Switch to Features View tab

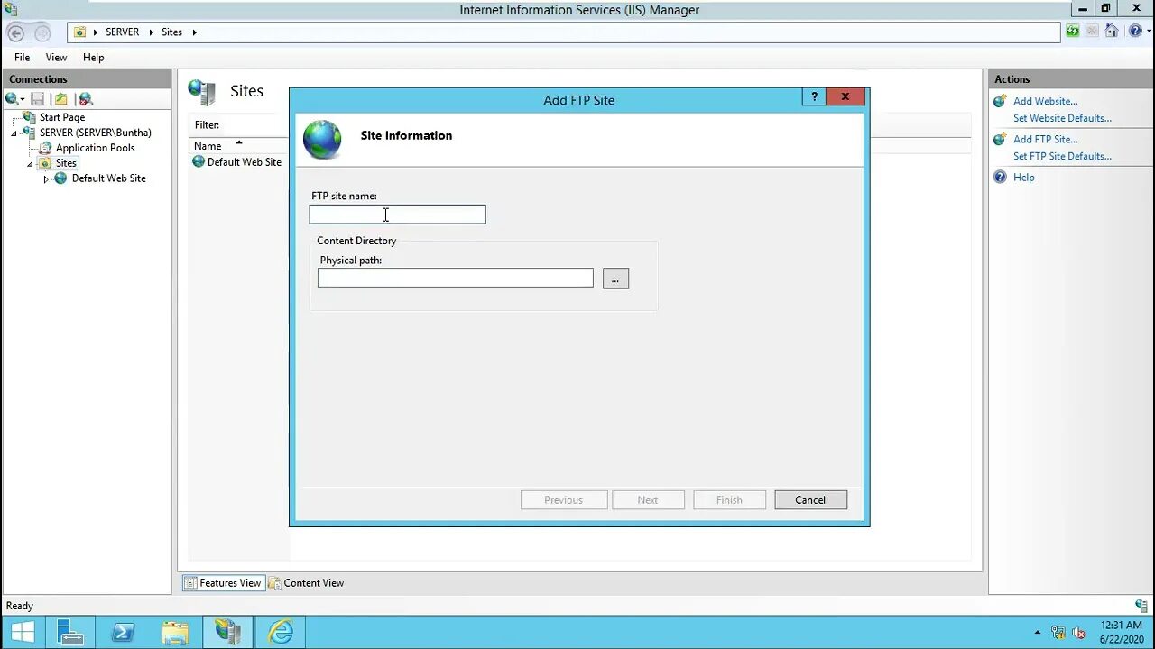pos(222,583)
